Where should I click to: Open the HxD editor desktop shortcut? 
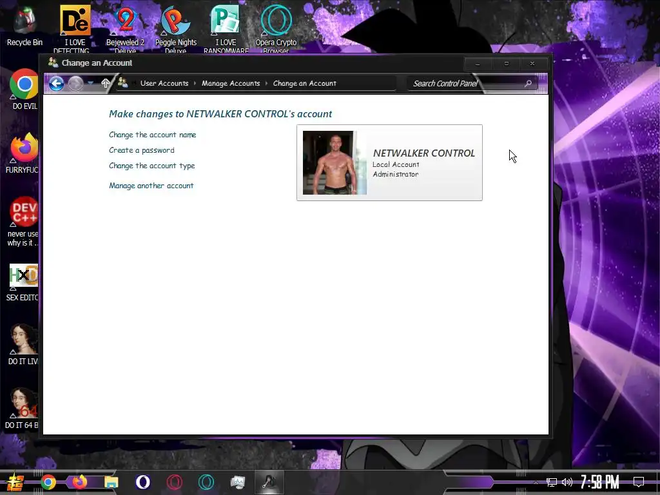coord(24,282)
